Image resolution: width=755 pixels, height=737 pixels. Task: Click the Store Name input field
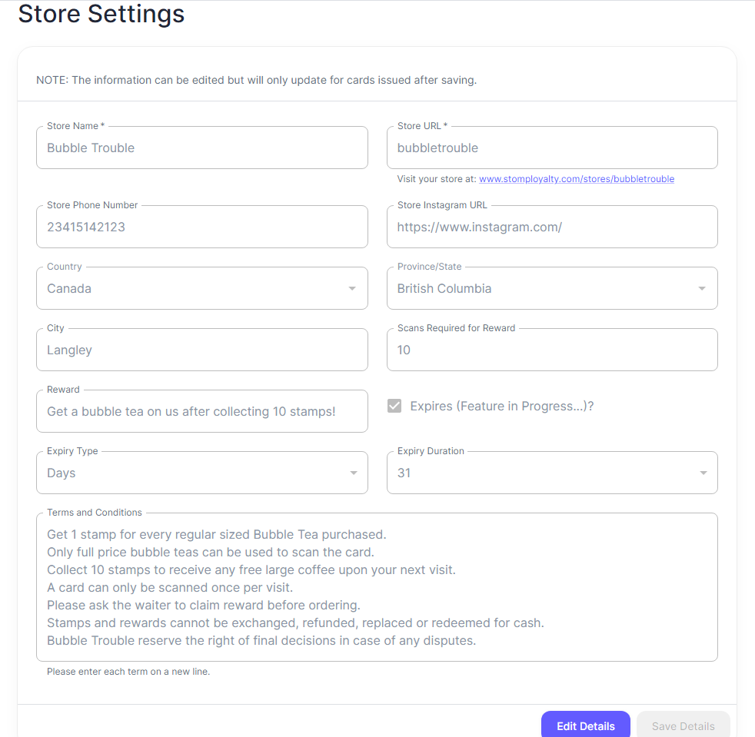(x=201, y=148)
